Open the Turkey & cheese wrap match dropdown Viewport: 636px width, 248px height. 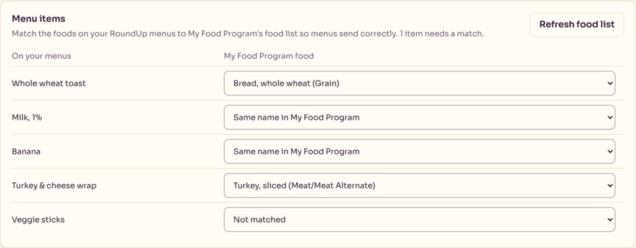pyautogui.click(x=419, y=185)
